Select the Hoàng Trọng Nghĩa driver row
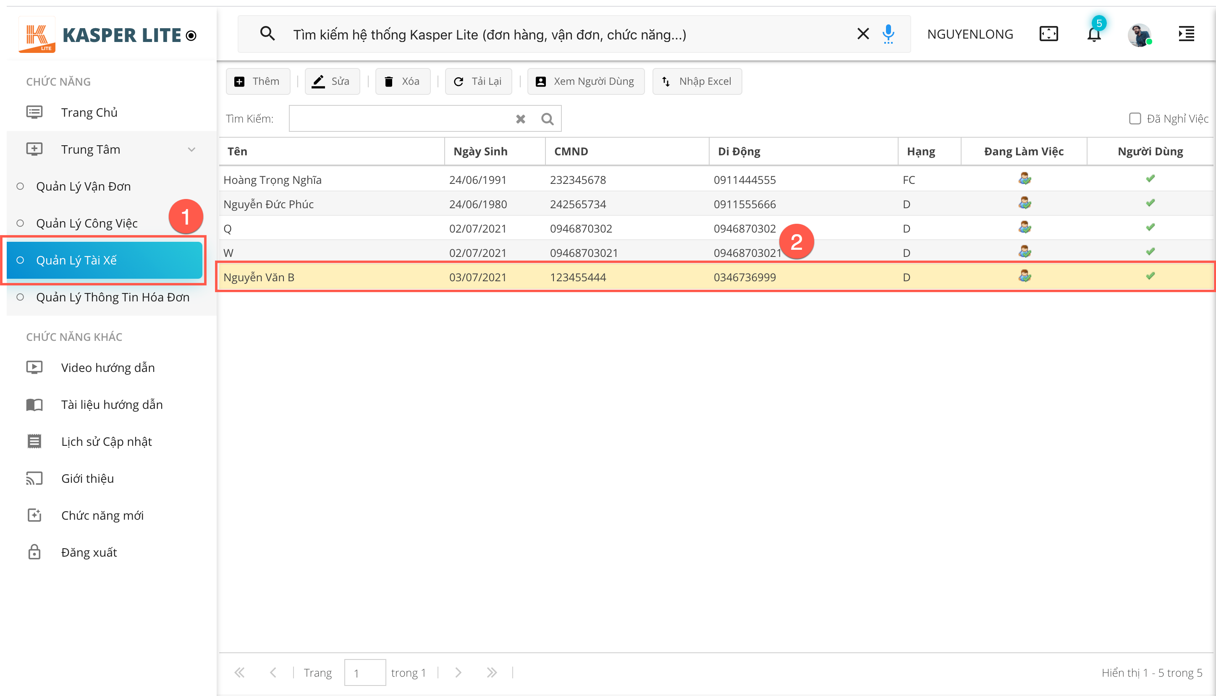Screen dimensions: 1216x696 (273, 180)
